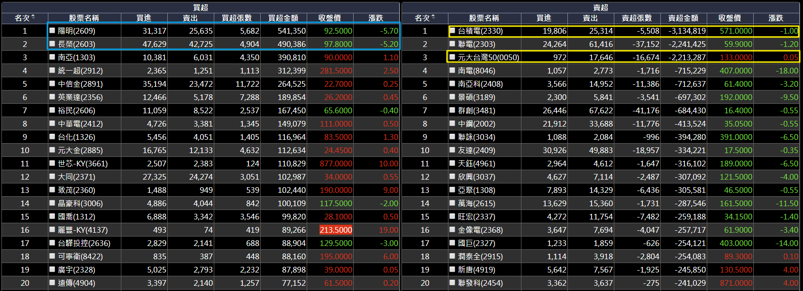This screenshot has width=803, height=291.
Task: Open stock 國喬(1312)
Action: 76,217
